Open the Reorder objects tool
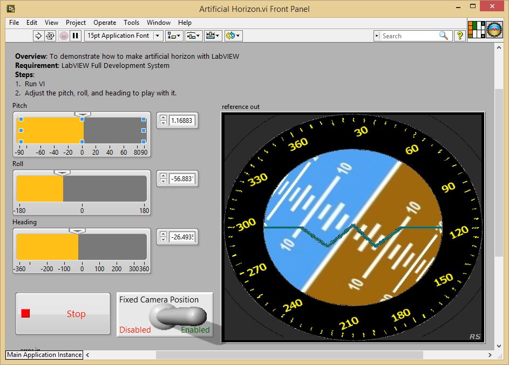 [x=232, y=36]
